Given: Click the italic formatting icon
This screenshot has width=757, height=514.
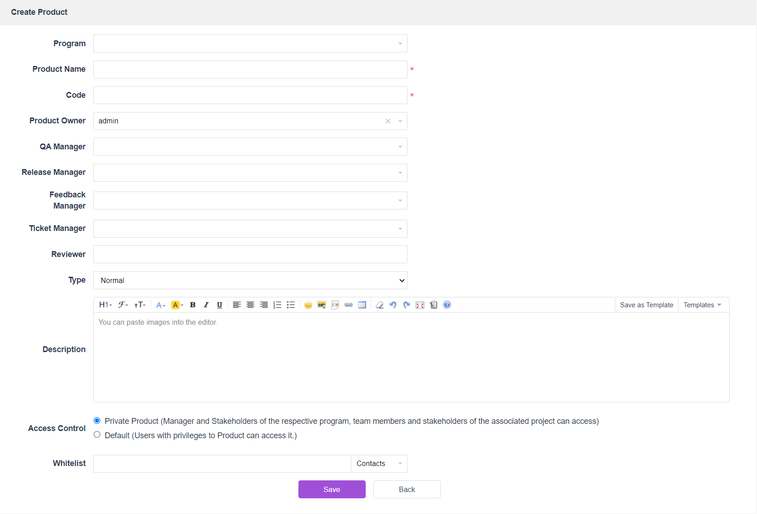Looking at the screenshot, I should click(206, 305).
